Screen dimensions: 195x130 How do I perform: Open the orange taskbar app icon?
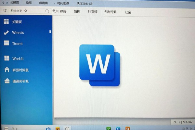point(128,128)
